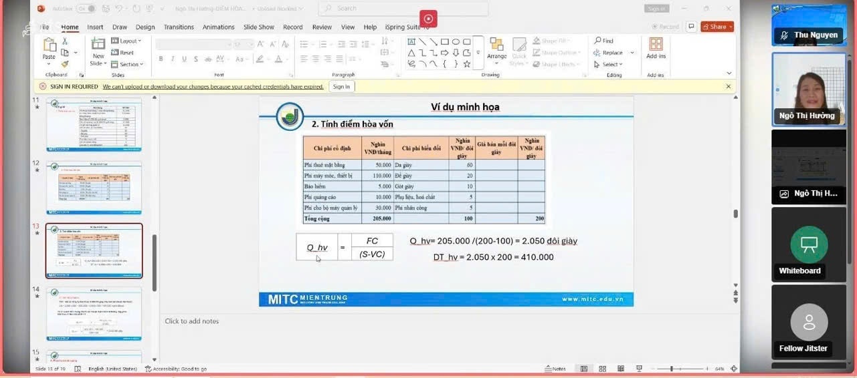Toggle the AutoSave switch

click(86, 9)
